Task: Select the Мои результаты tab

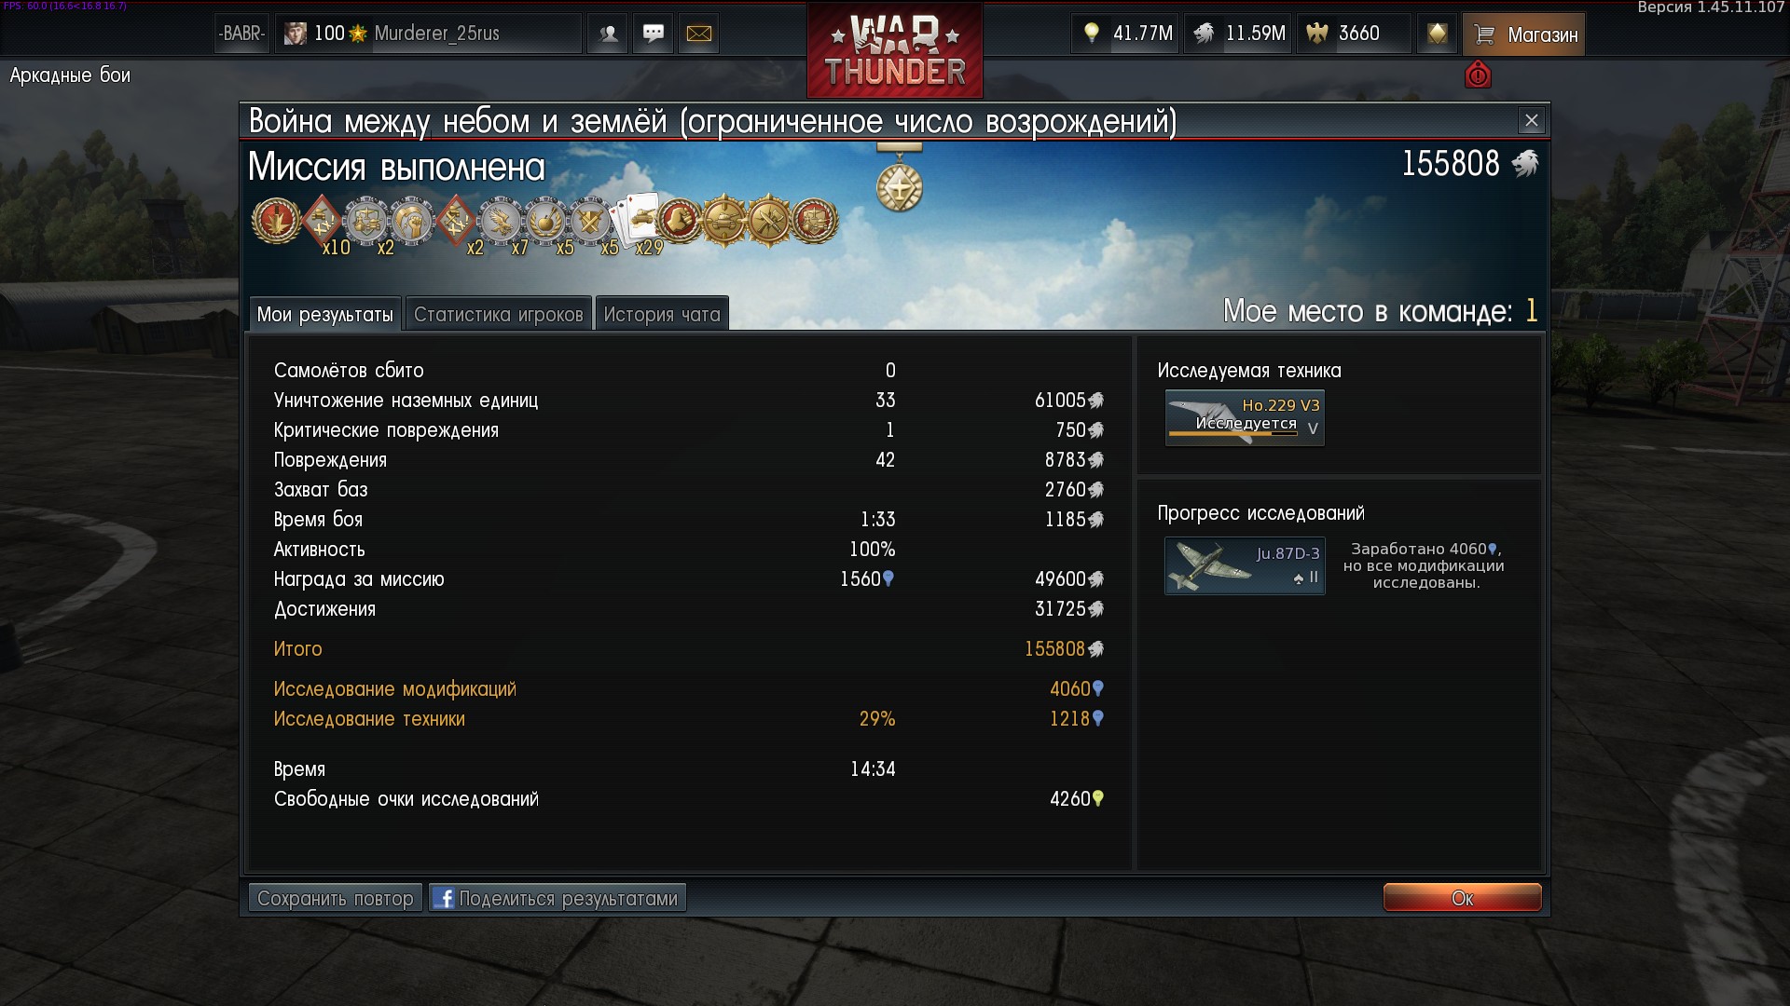Action: [x=325, y=314]
